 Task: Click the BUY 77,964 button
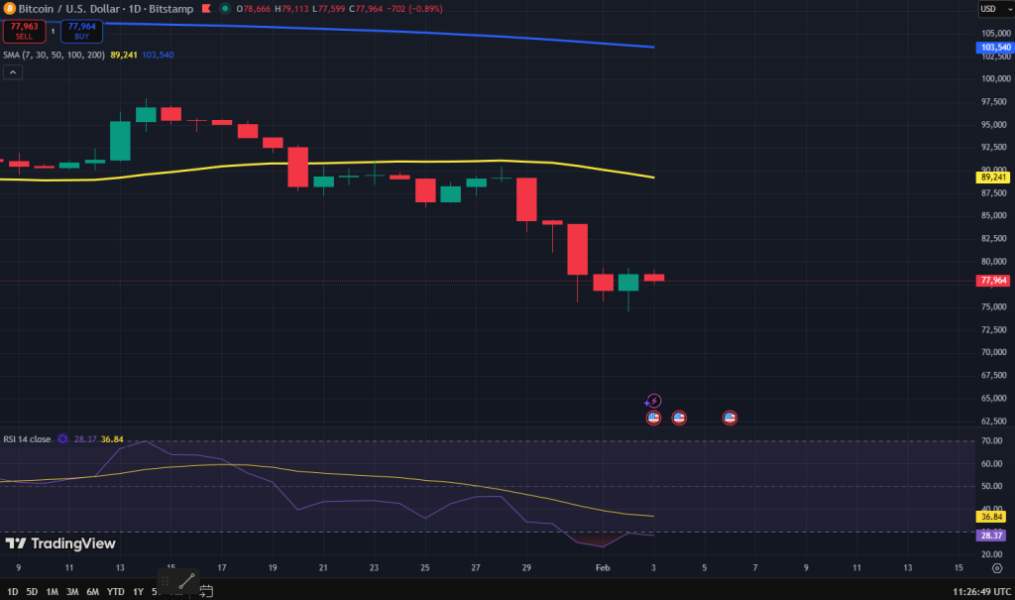pyautogui.click(x=81, y=31)
